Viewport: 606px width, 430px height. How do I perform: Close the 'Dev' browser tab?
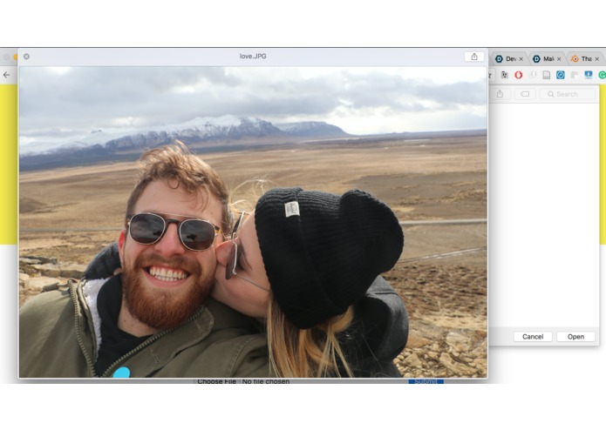tap(521, 59)
